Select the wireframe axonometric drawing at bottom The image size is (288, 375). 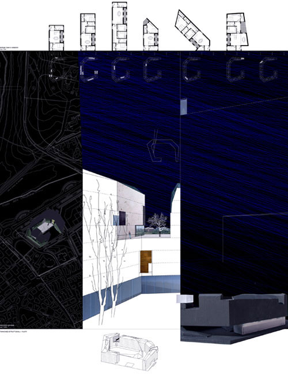tap(130, 351)
